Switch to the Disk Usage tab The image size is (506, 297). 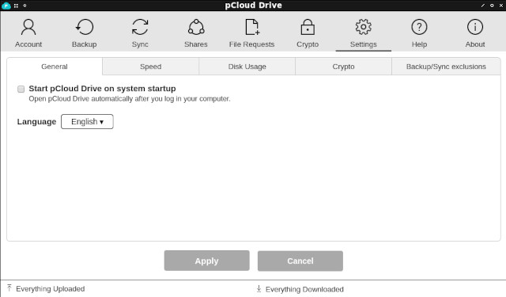[x=247, y=67]
